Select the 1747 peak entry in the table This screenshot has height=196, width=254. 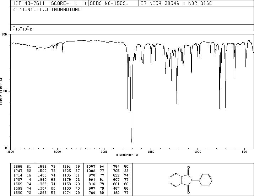click(x=22, y=171)
